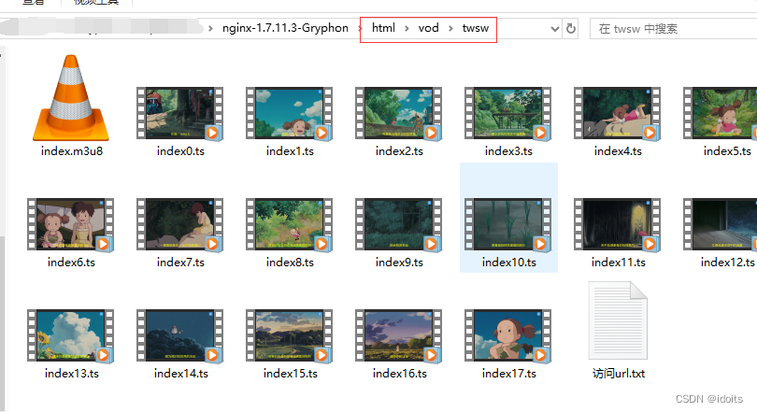Click the index3.ts file name label
Viewport: 757px width, 412px height.
tap(508, 151)
